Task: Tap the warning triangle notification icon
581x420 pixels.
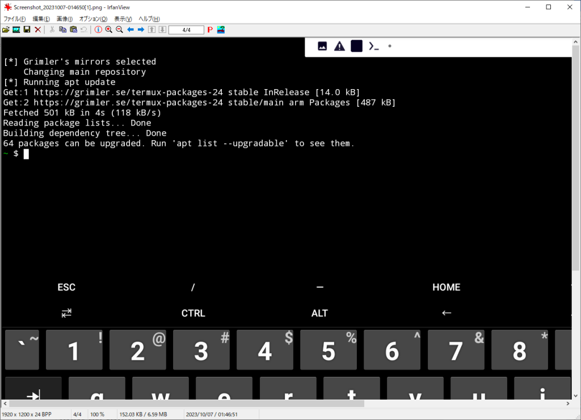Action: (x=339, y=47)
